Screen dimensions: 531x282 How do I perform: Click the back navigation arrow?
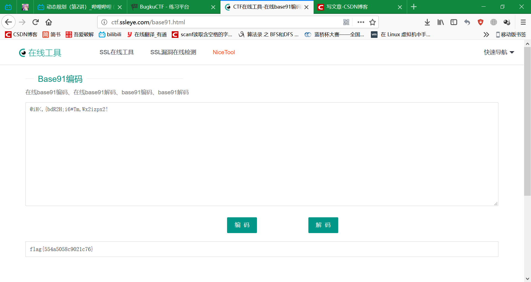coord(8,22)
